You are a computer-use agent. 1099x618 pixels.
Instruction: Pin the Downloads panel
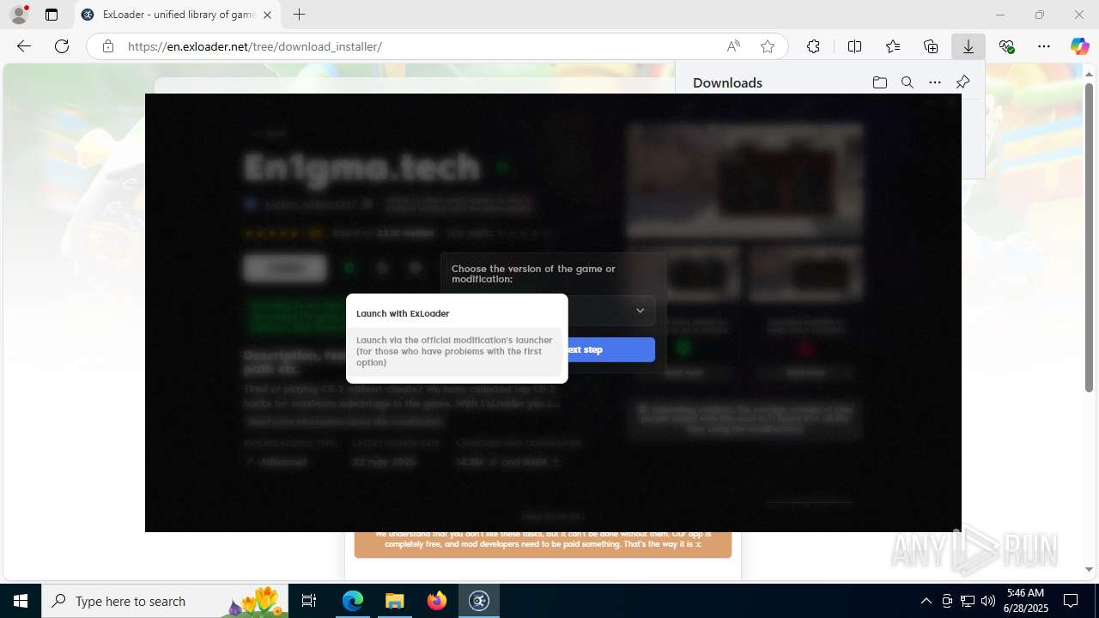click(962, 82)
